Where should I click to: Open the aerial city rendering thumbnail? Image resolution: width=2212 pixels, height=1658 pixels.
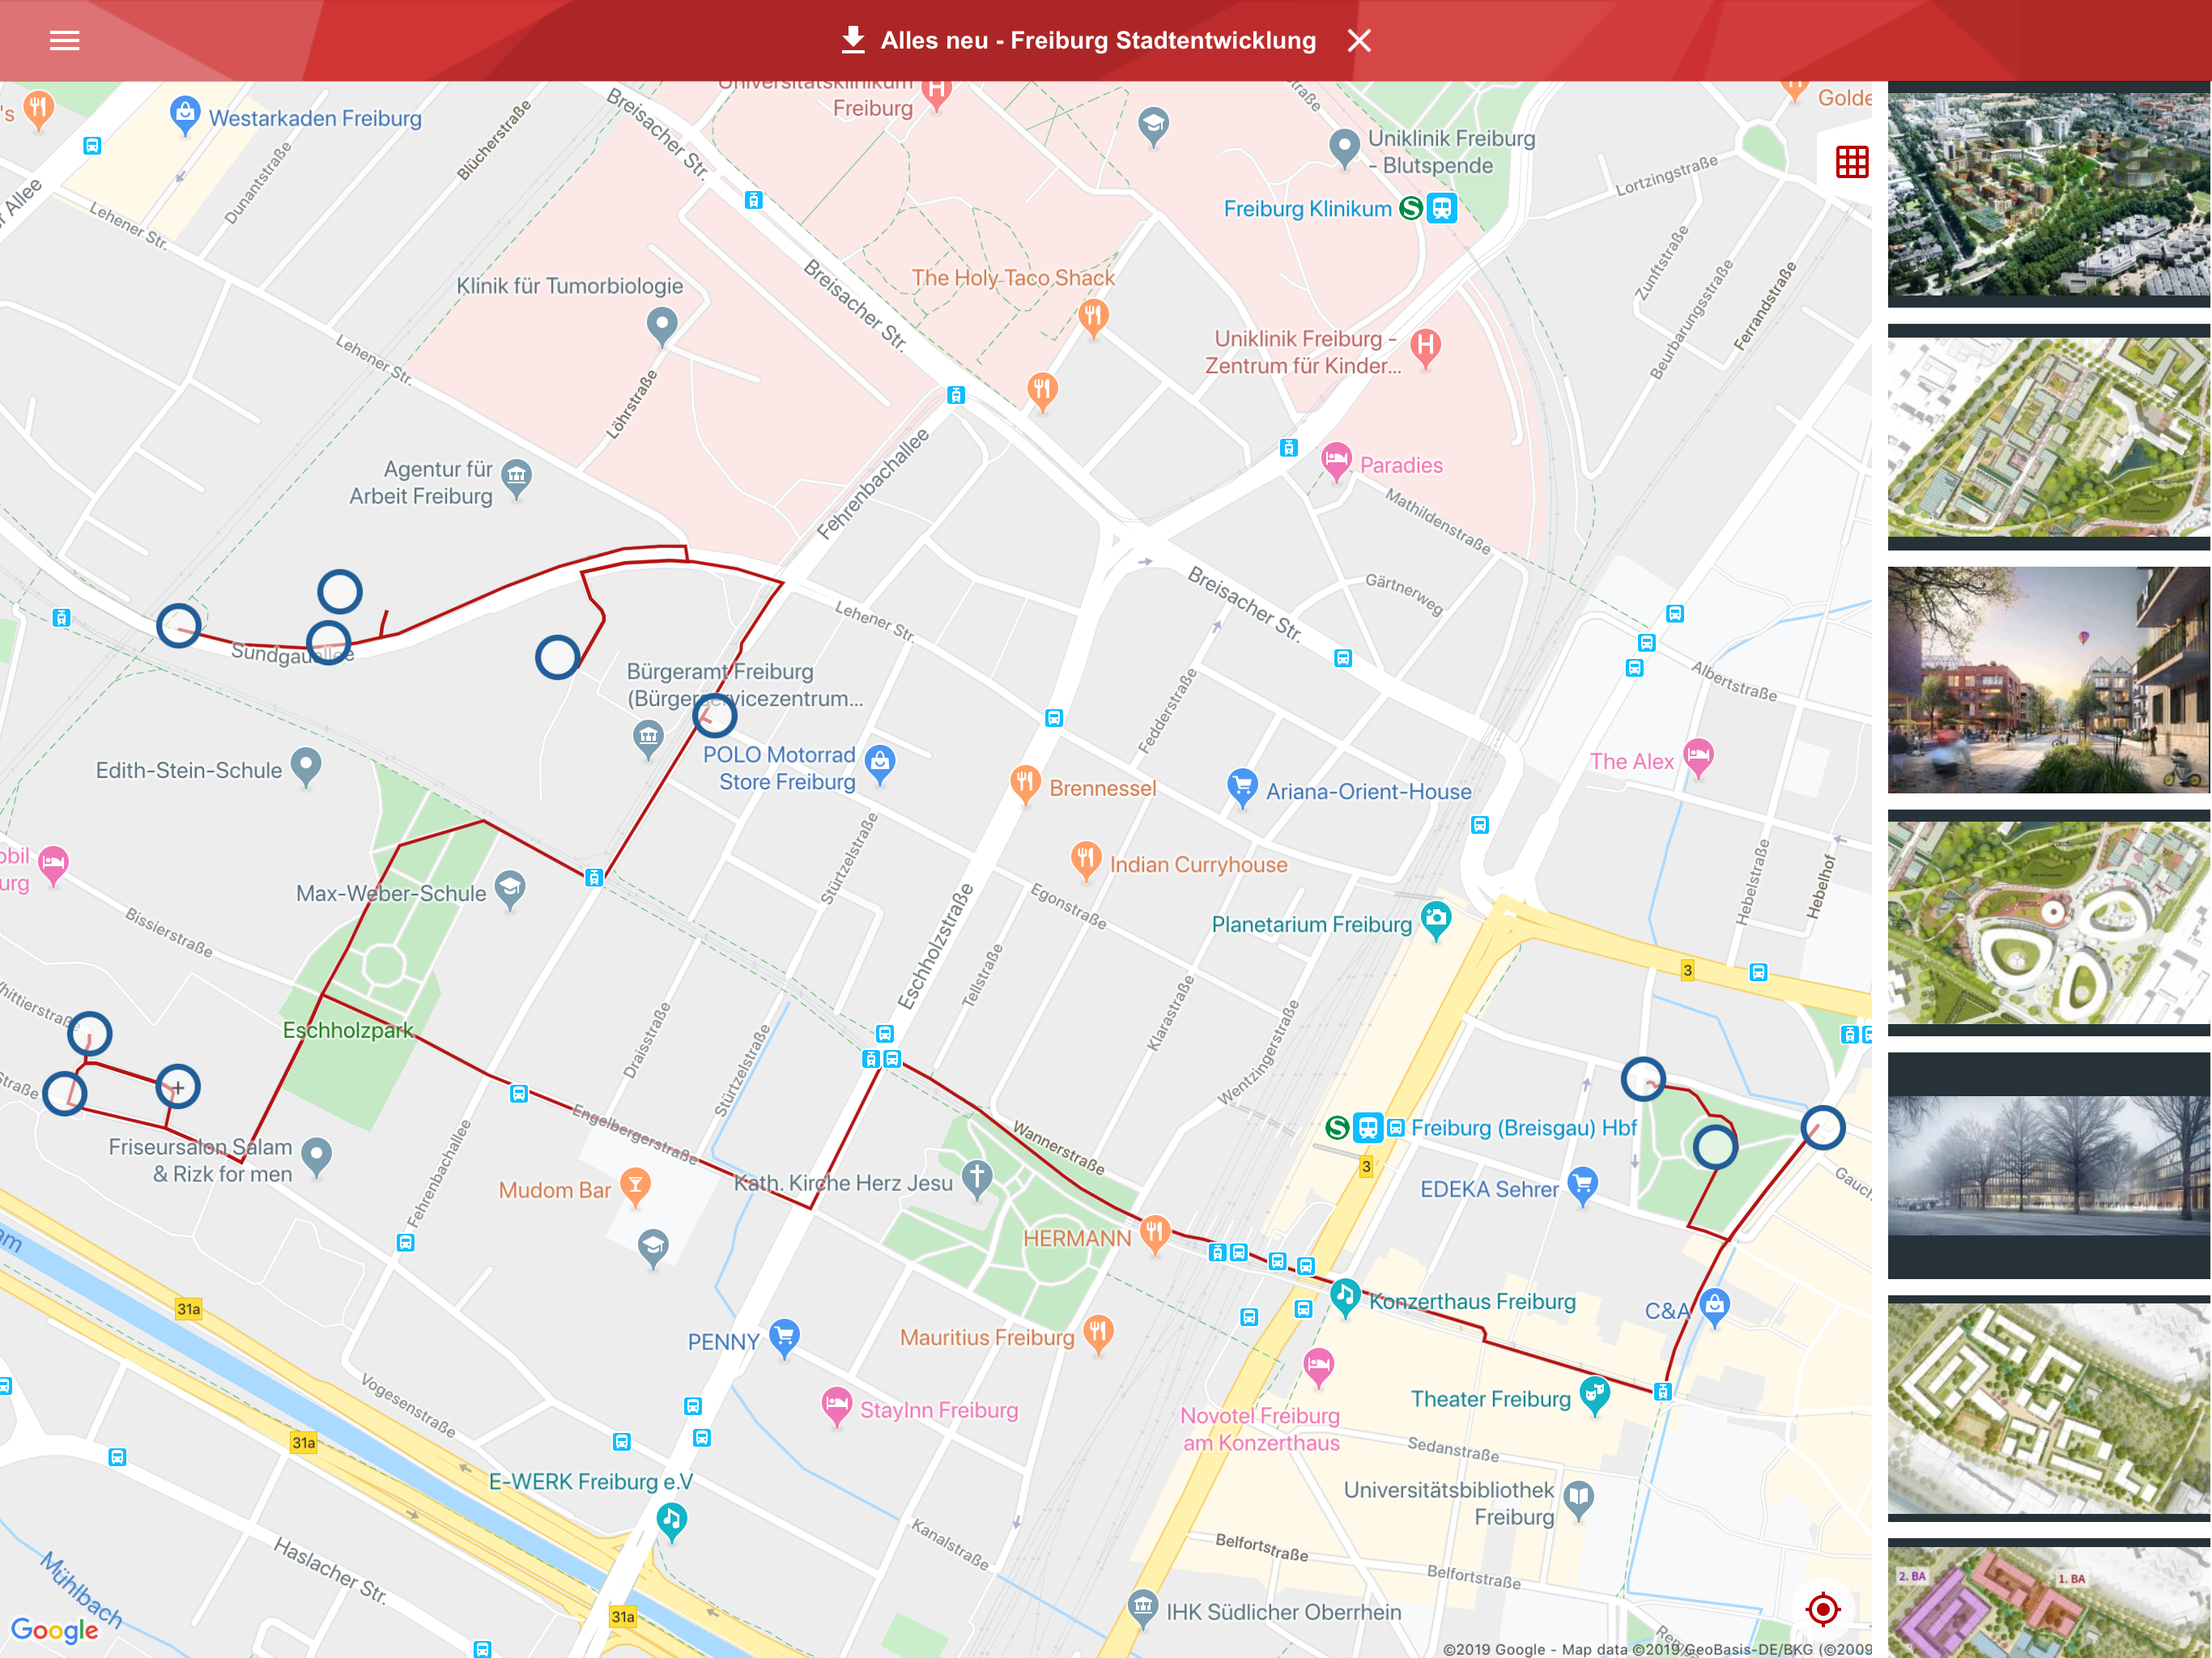coord(2048,195)
